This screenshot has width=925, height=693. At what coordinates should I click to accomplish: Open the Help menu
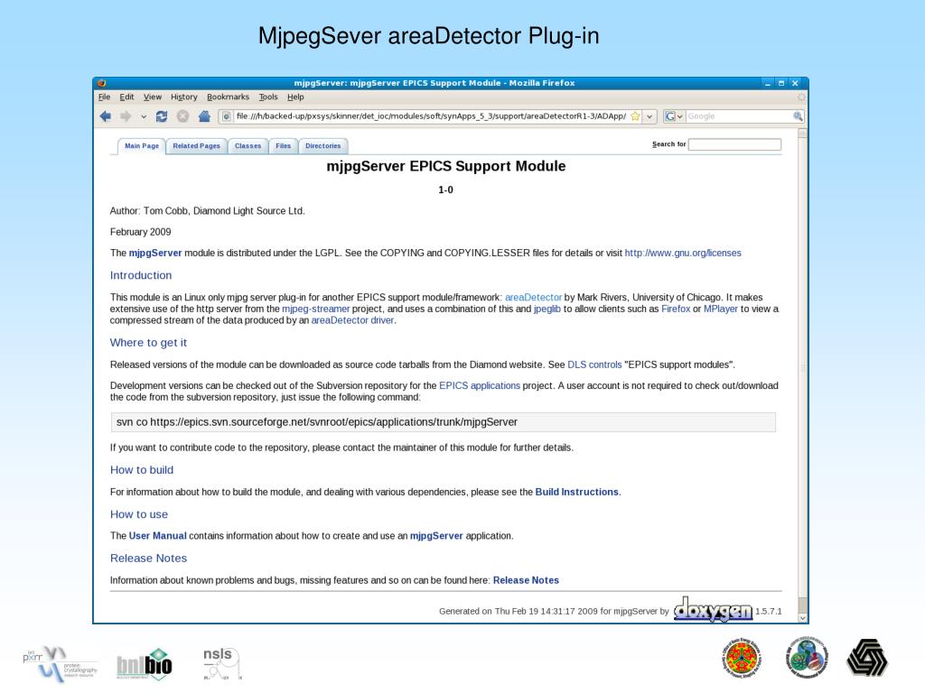pos(295,97)
